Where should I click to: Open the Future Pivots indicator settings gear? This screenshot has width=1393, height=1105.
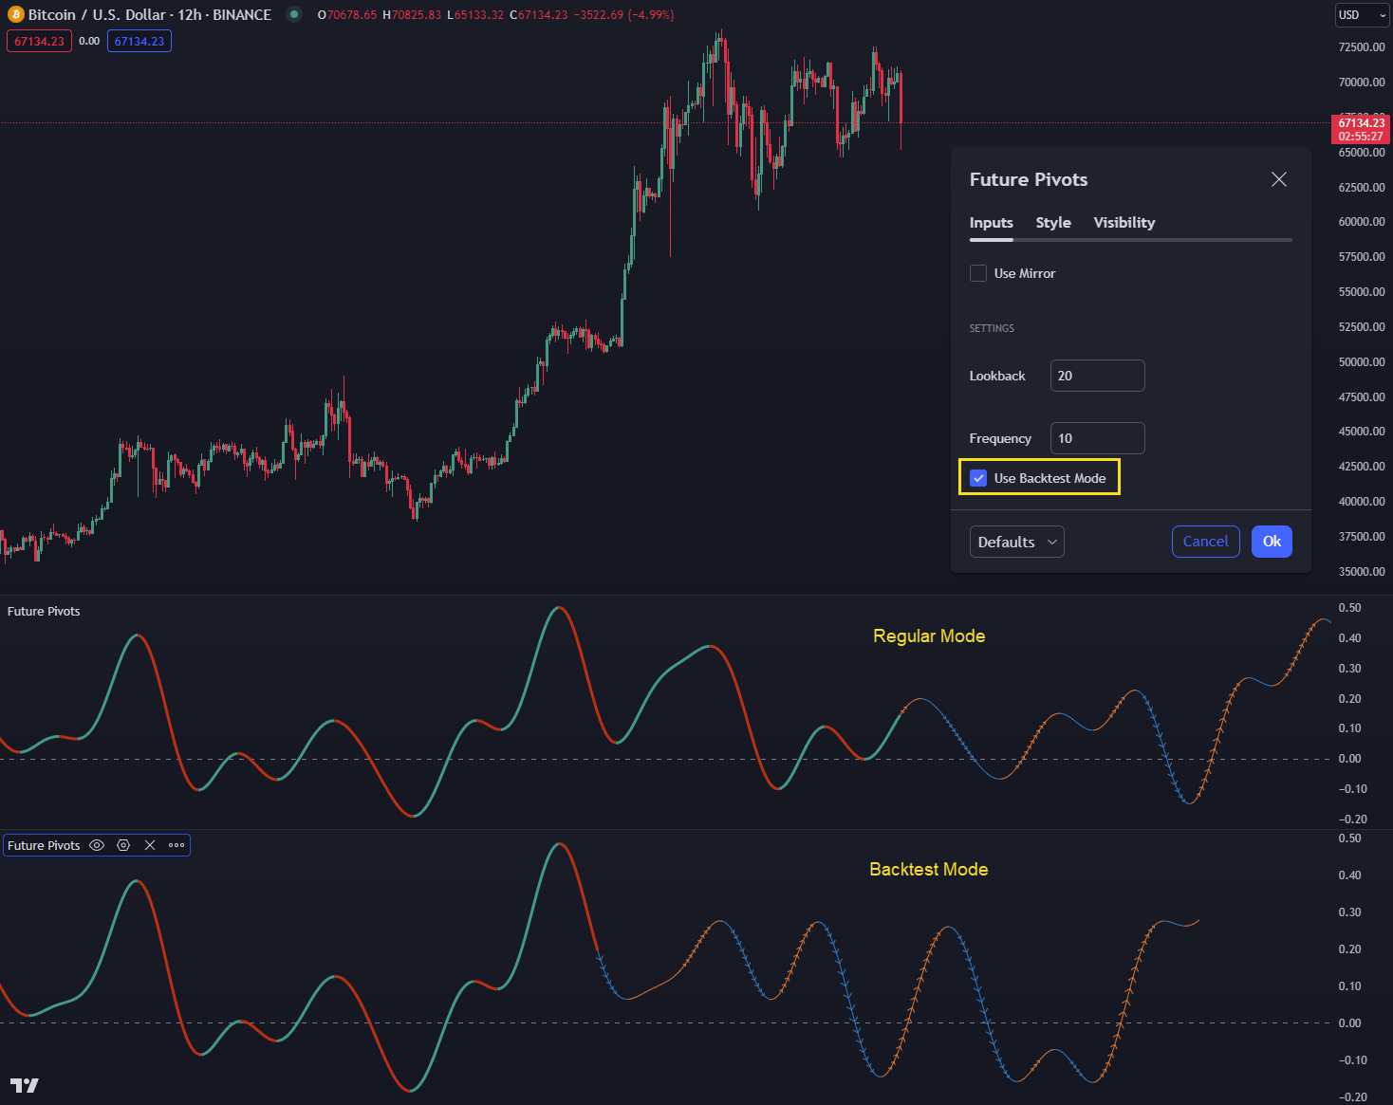pos(123,844)
